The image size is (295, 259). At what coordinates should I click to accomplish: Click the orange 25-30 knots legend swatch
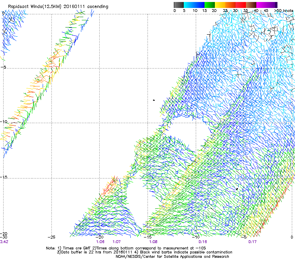tap(230, 5)
